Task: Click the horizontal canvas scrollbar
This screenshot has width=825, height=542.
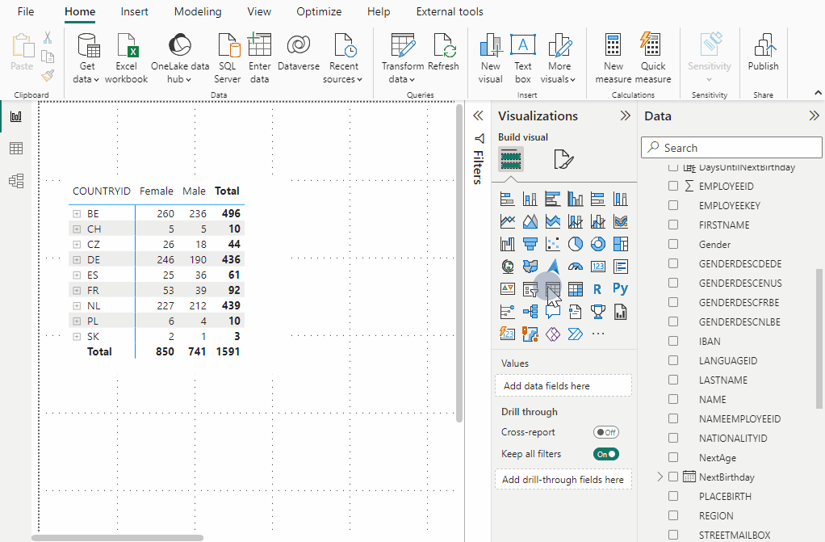Action: click(117, 538)
